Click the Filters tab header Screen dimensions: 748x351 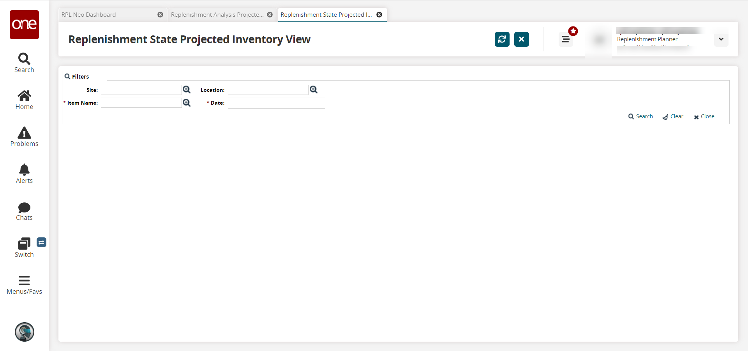(85, 76)
